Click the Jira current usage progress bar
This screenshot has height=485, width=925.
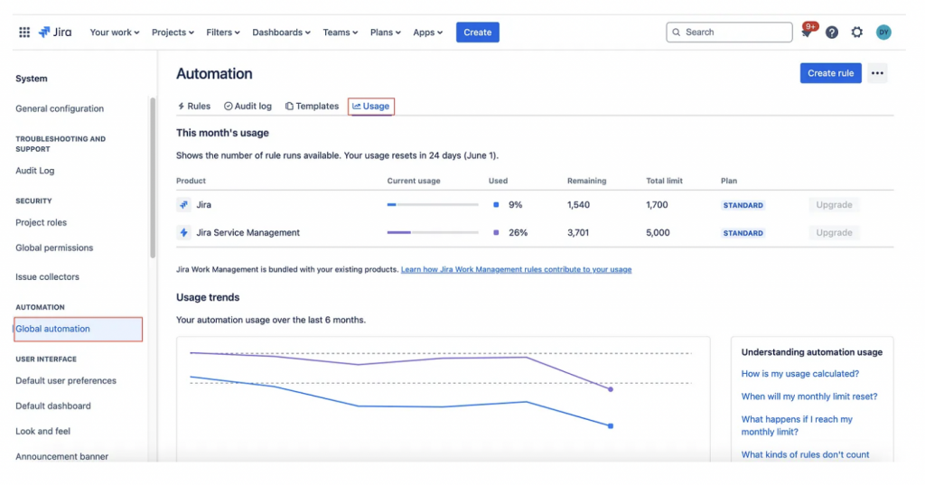(433, 205)
